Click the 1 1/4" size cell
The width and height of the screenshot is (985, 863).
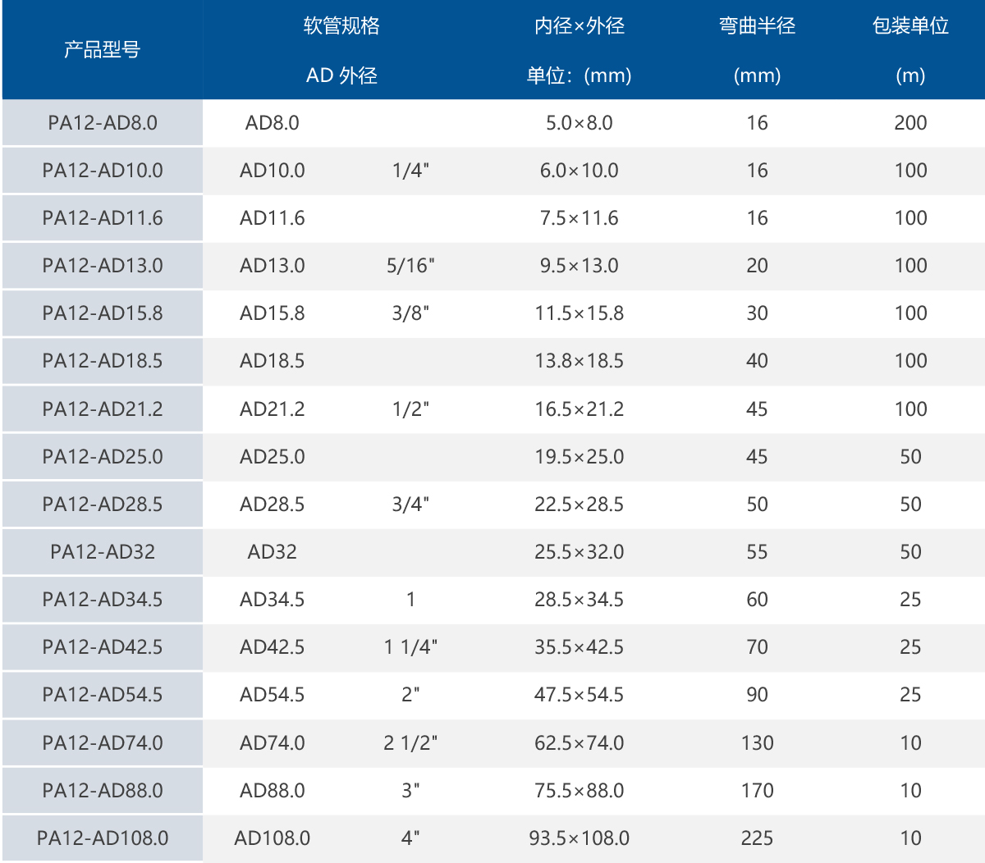[x=410, y=647]
